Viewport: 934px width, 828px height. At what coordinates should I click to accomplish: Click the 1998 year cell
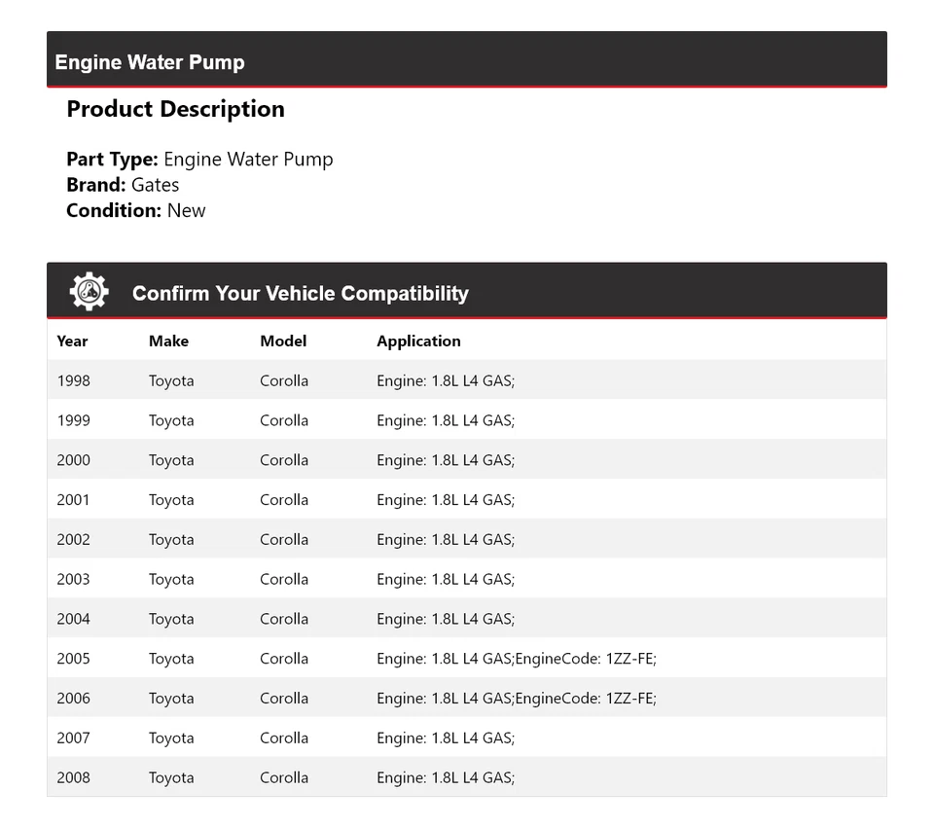click(x=73, y=380)
